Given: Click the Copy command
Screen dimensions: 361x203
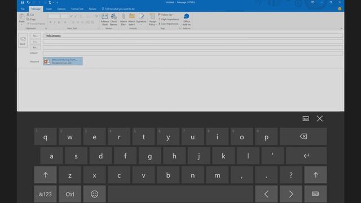Looking at the screenshot, I should tap(31, 19).
